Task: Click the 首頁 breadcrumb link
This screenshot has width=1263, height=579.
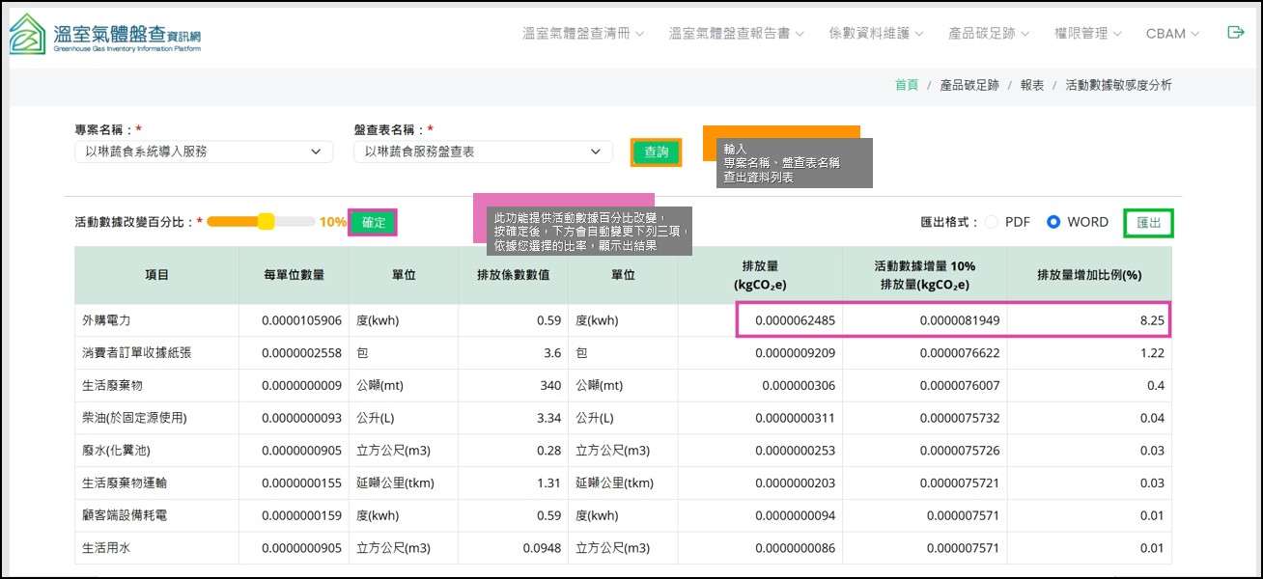Action: point(907,85)
